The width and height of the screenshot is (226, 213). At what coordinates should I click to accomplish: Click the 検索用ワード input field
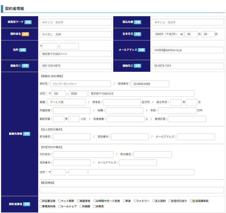click(75, 22)
